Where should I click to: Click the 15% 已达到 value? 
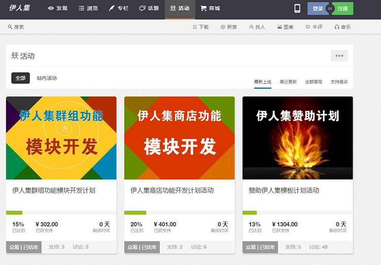point(18,224)
